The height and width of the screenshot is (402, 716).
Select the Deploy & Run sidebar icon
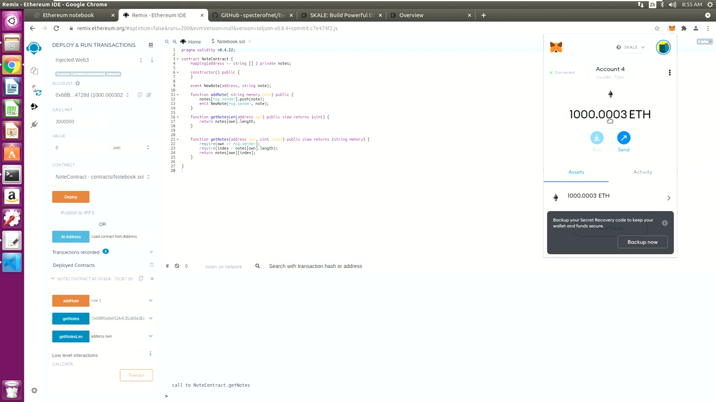tap(34, 107)
